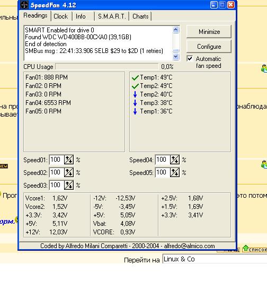
Task: Toggle the Automatic fan speed checkbox
Action: tap(190, 58)
